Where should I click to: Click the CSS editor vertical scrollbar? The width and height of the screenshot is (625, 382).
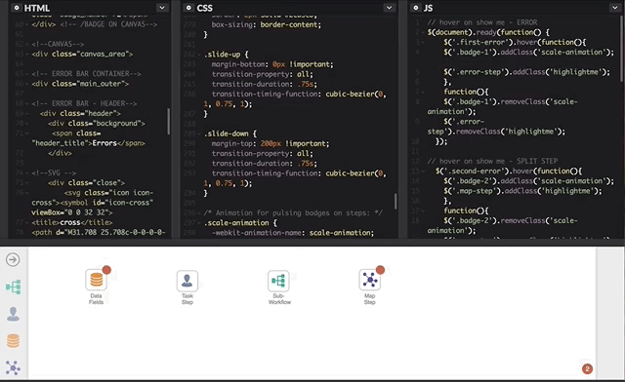point(396,202)
